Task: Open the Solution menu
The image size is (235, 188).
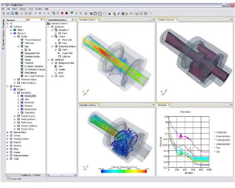Action: pos(23,9)
